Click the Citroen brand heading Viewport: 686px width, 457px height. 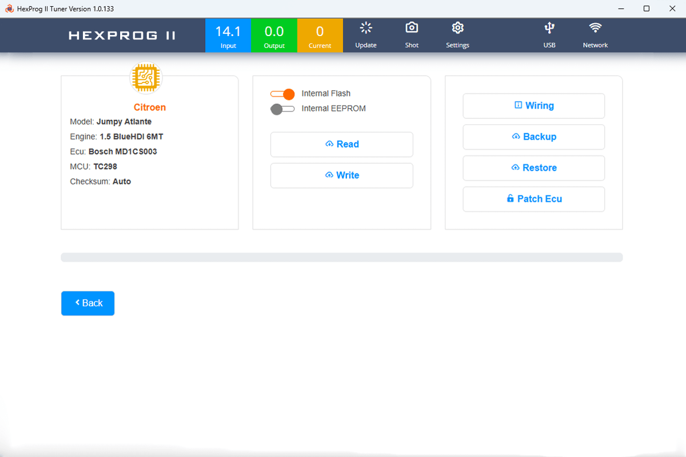(150, 107)
